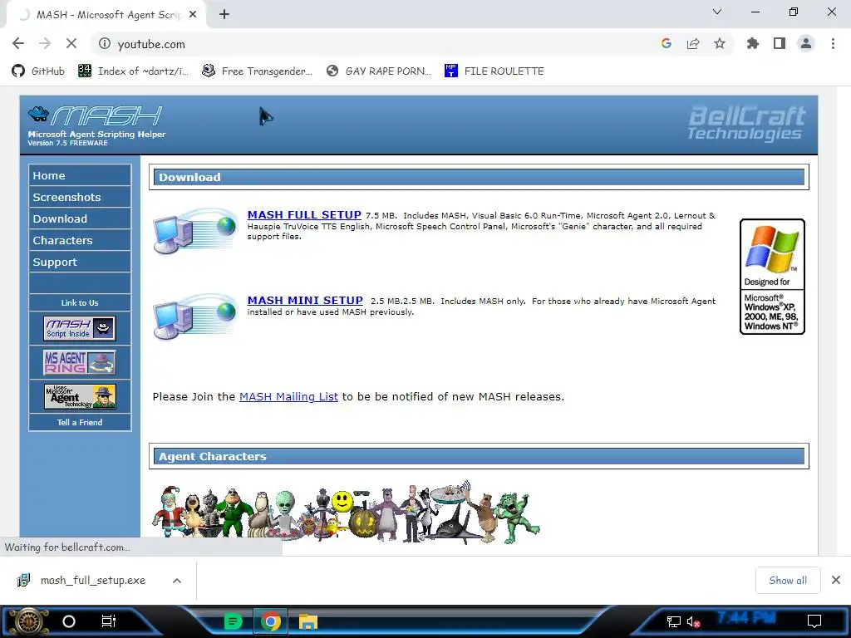Open Support in the site sidebar

click(80, 262)
